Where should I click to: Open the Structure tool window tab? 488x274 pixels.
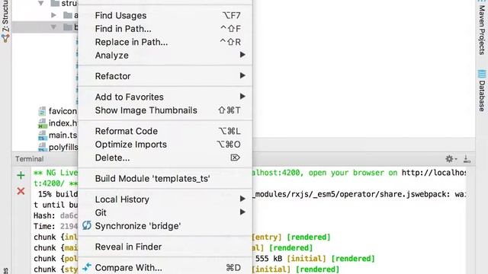5,21
